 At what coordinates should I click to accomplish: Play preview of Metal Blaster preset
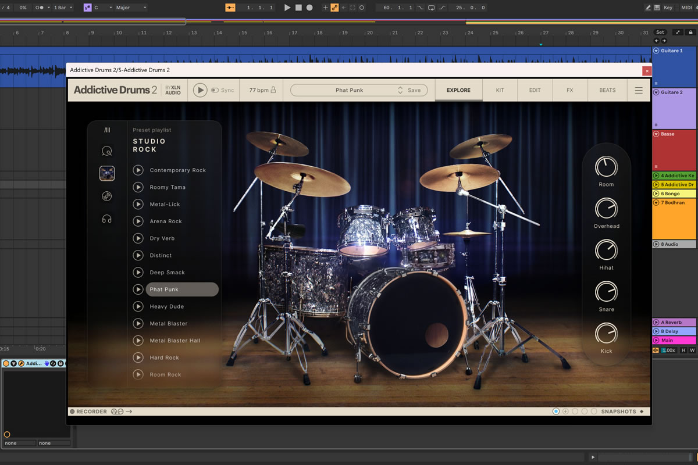pyautogui.click(x=138, y=323)
